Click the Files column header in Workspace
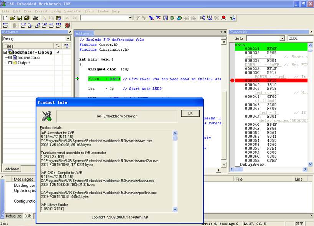 click(28, 46)
